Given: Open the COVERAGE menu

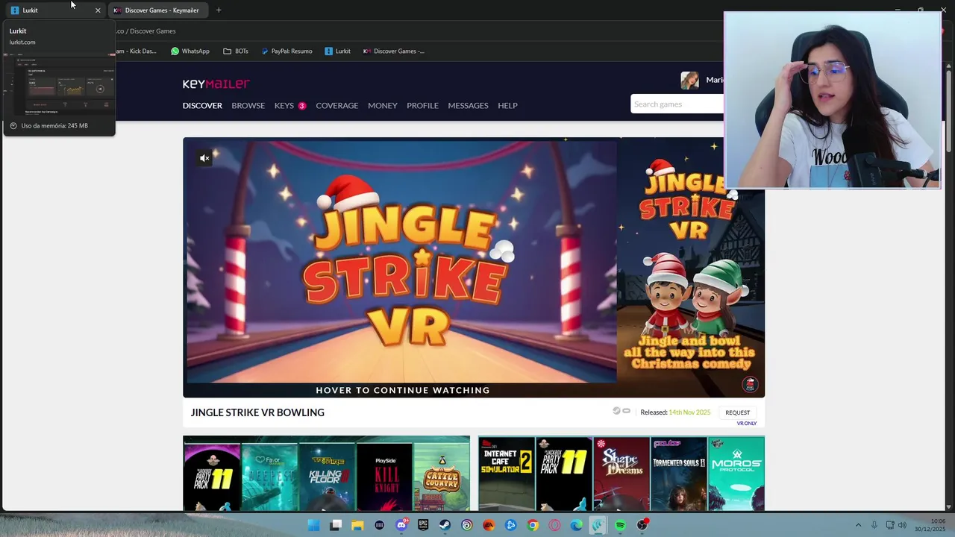Looking at the screenshot, I should coord(336,105).
